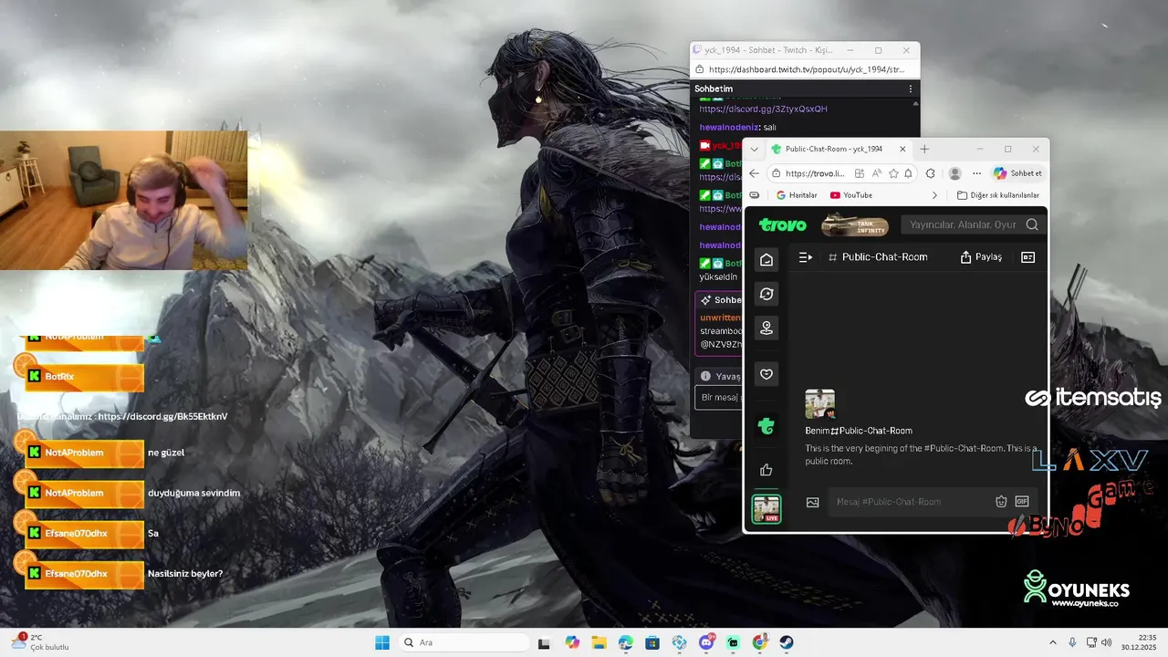The width and height of the screenshot is (1168, 657).
Task: Open Diğer sık kullanılanlar folder
Action: coord(997,195)
